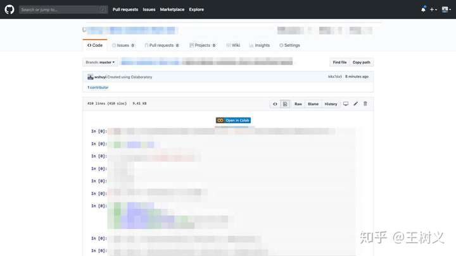Click the Copy path button
This screenshot has height=256, width=456.
coord(361,62)
